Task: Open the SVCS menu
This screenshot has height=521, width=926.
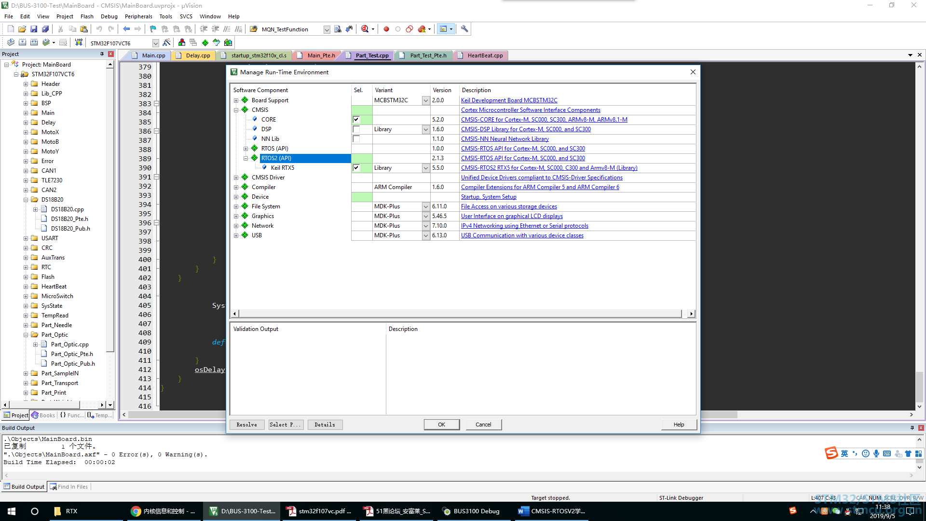Action: tap(186, 16)
